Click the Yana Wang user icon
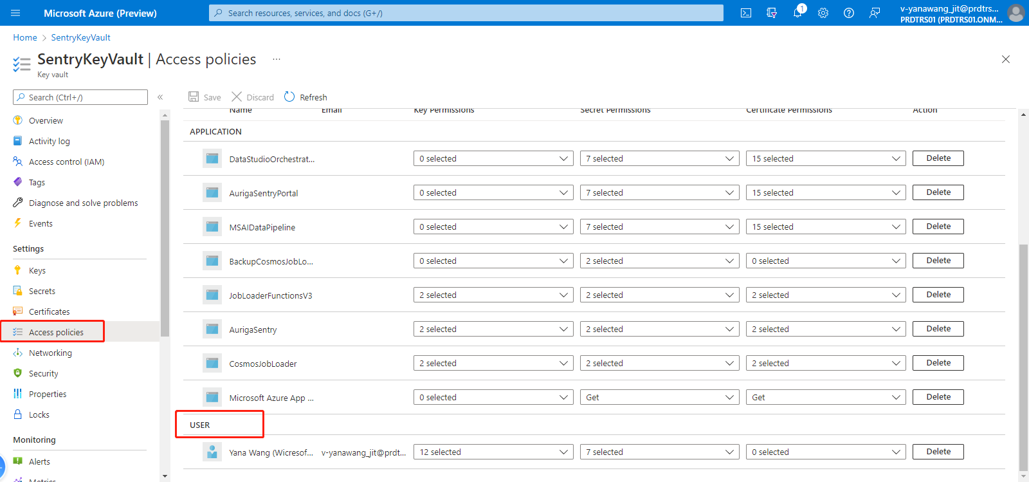 [x=212, y=452]
